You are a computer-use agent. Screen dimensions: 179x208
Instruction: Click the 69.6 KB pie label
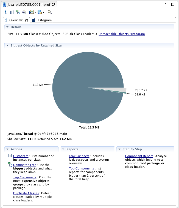(140, 94)
